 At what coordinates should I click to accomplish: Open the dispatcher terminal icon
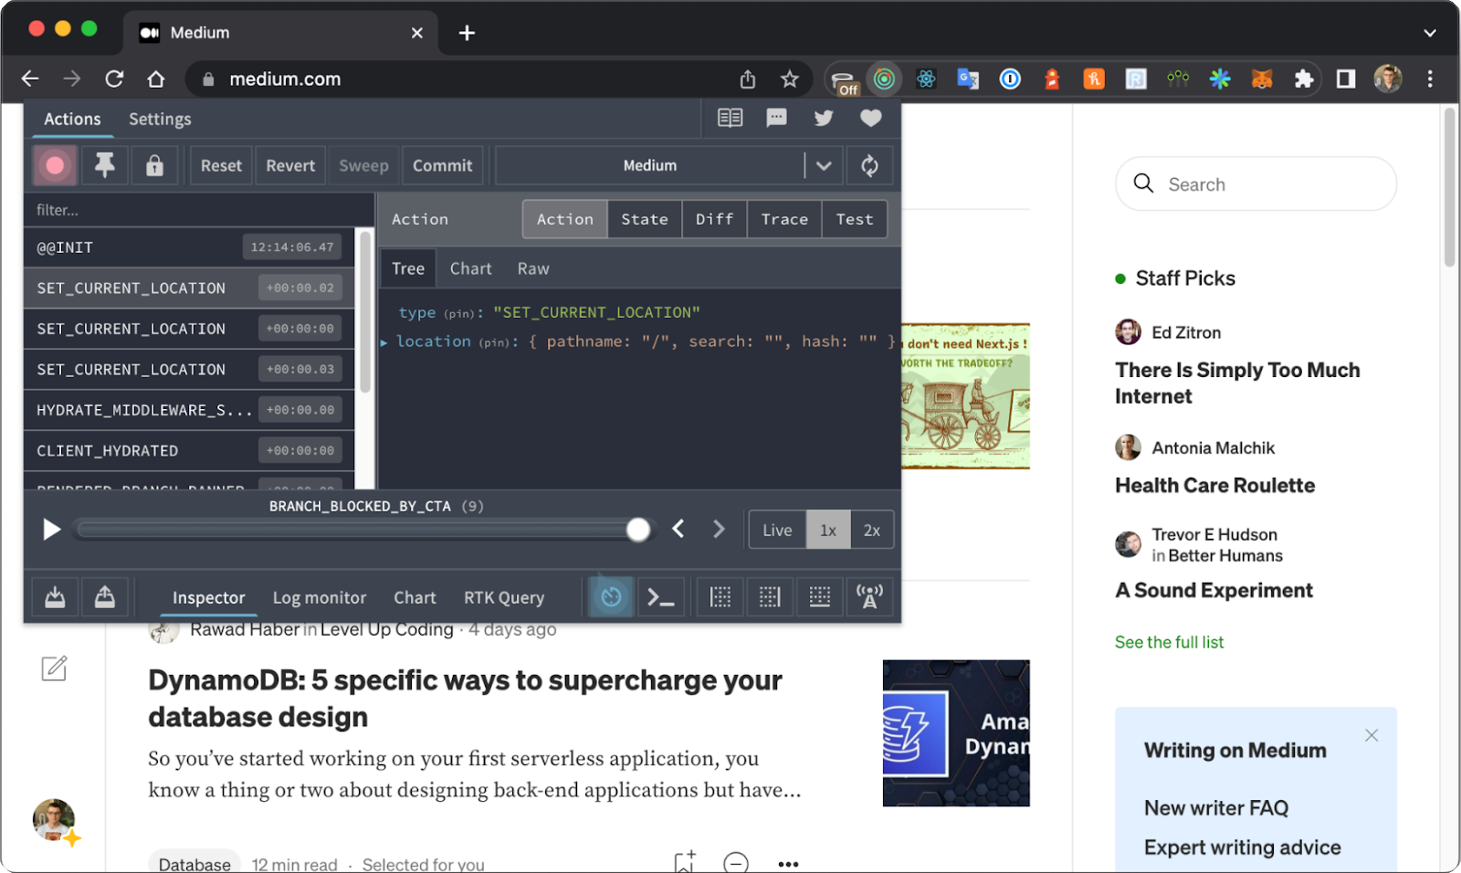[x=660, y=596]
